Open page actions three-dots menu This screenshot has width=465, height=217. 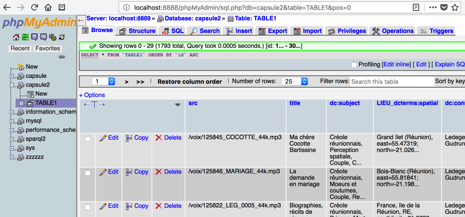(432, 7)
